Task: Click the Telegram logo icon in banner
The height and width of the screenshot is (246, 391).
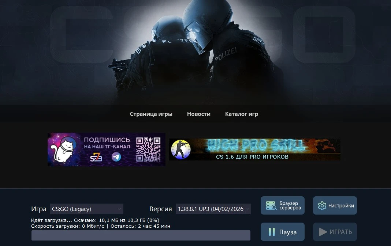Action: click(116, 157)
